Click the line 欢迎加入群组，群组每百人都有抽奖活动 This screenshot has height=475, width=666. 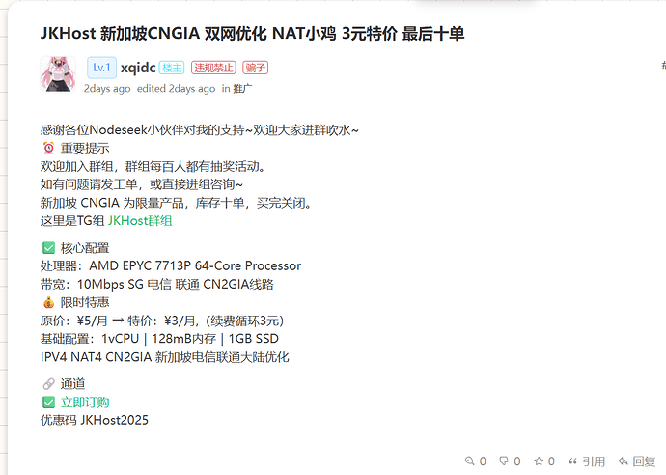click(x=153, y=166)
